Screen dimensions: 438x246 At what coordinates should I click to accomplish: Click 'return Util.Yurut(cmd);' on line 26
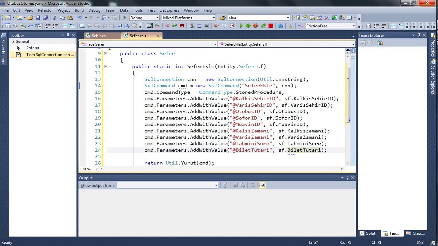[x=179, y=163]
